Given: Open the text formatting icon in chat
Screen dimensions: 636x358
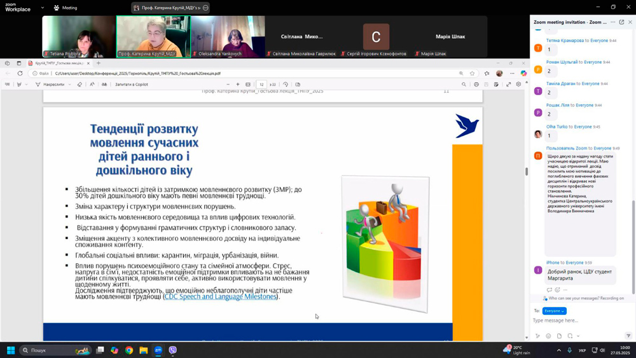Looking at the screenshot, I should click(537, 336).
